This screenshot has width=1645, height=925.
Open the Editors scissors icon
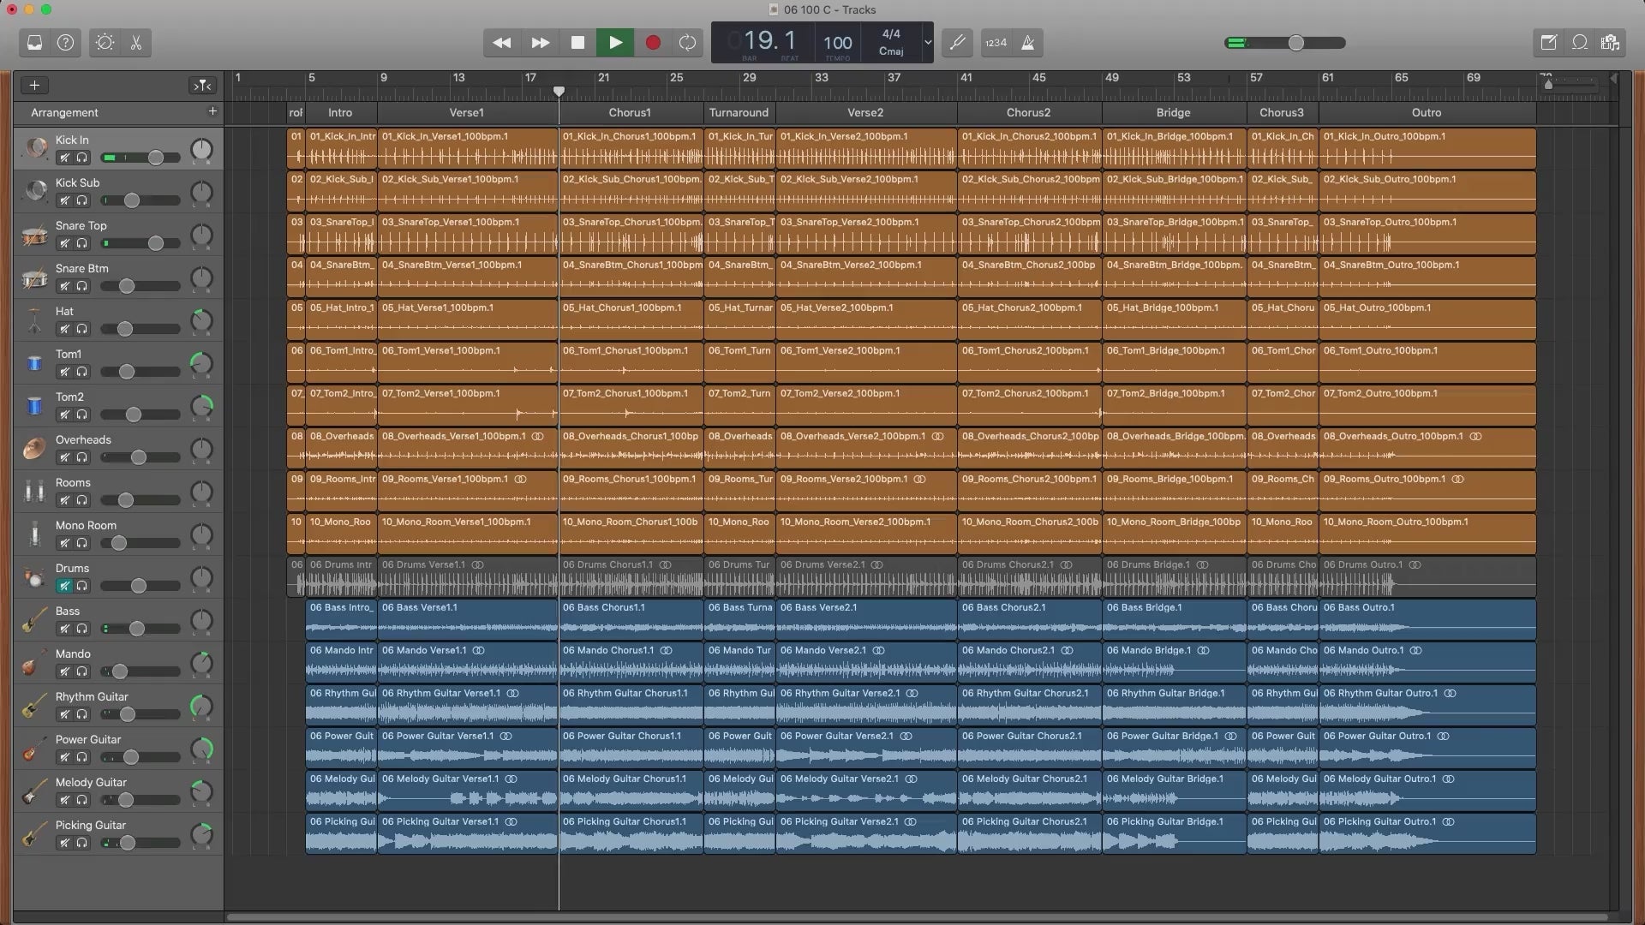(x=135, y=43)
